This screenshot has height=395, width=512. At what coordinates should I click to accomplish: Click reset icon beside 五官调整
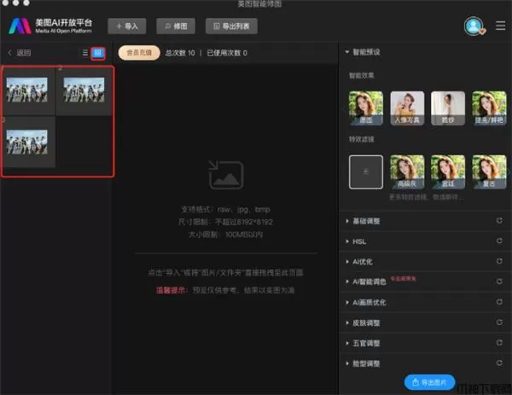coord(498,344)
